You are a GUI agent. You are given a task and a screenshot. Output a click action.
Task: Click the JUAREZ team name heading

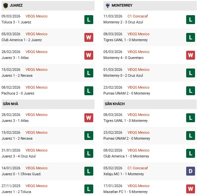[16, 6]
